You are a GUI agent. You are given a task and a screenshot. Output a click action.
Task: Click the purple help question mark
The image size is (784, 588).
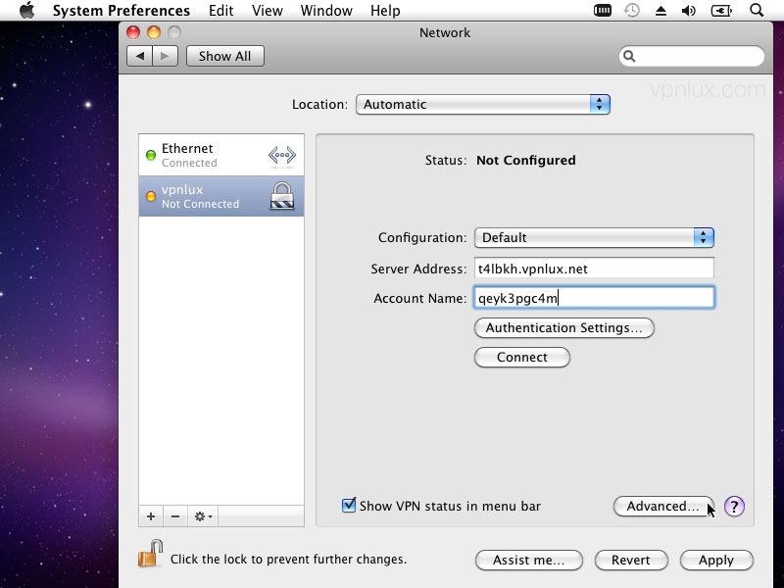tap(734, 507)
